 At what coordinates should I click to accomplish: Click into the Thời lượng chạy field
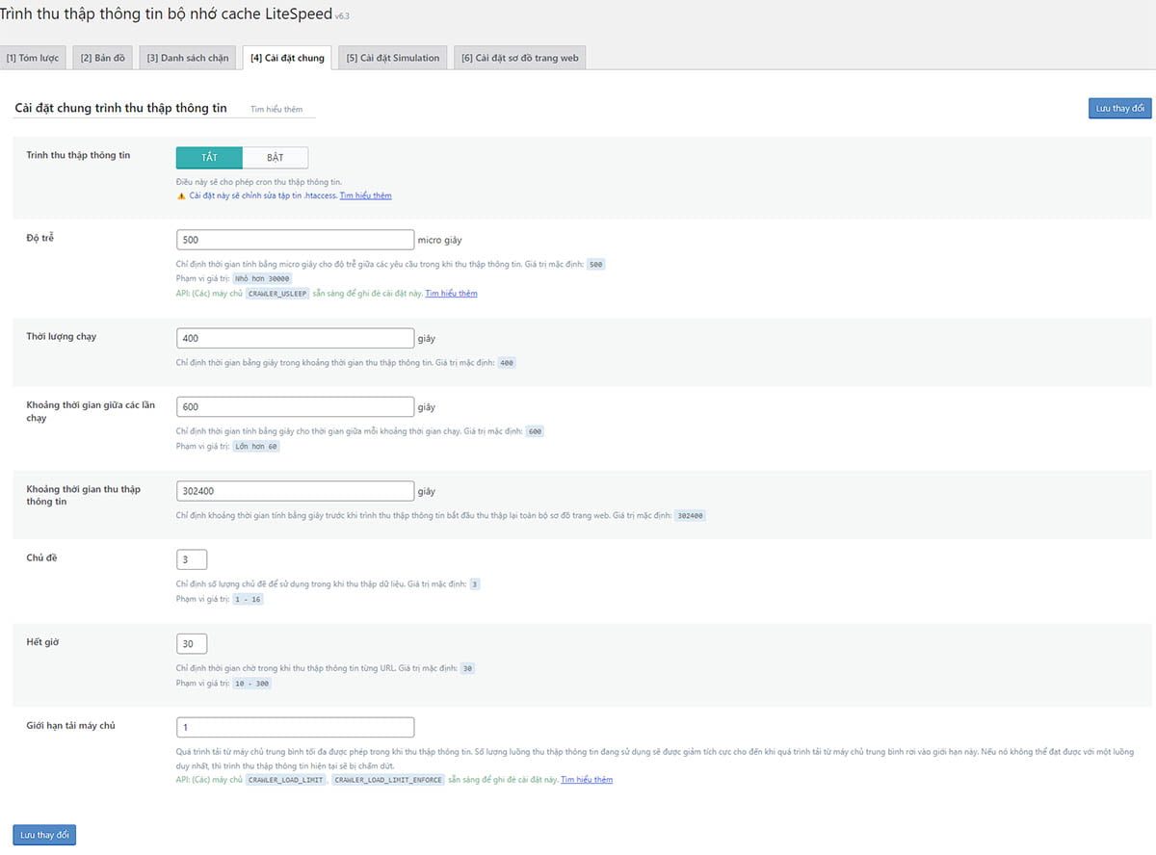click(296, 338)
